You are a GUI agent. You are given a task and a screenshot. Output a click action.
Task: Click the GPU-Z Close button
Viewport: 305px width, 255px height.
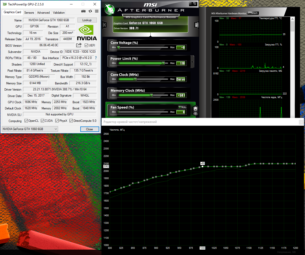89,129
